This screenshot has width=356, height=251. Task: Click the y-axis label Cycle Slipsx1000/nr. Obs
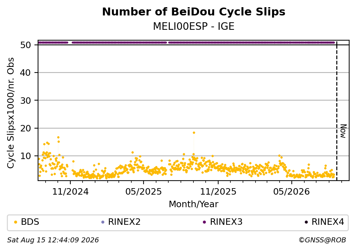[x=10, y=113]
